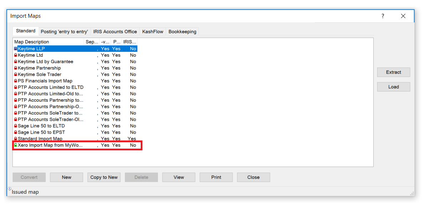Click the Close button at the bottom

point(254,177)
